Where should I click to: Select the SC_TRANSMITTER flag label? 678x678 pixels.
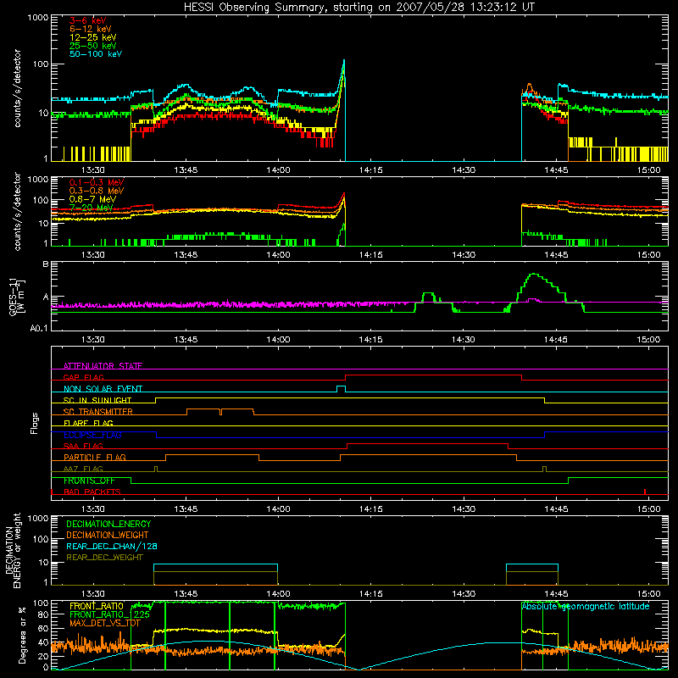[x=97, y=411]
